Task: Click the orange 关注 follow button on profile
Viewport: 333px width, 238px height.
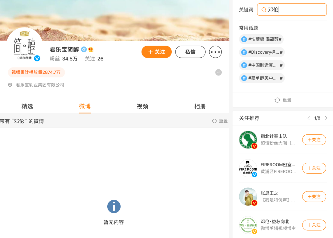Action: 156,52
